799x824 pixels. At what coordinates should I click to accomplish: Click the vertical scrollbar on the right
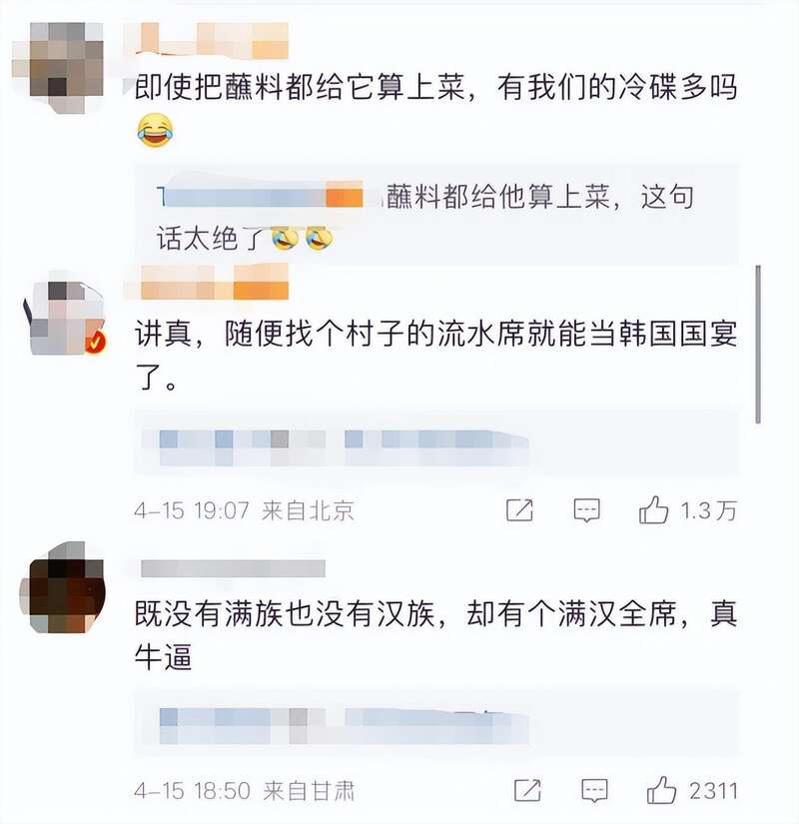[757, 345]
